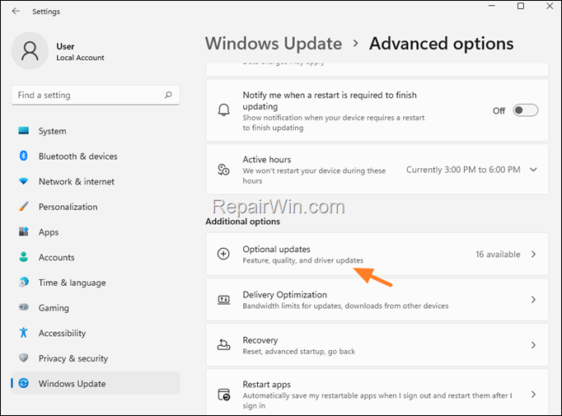Open Gaming settings category
The width and height of the screenshot is (562, 416).
(x=96, y=307)
